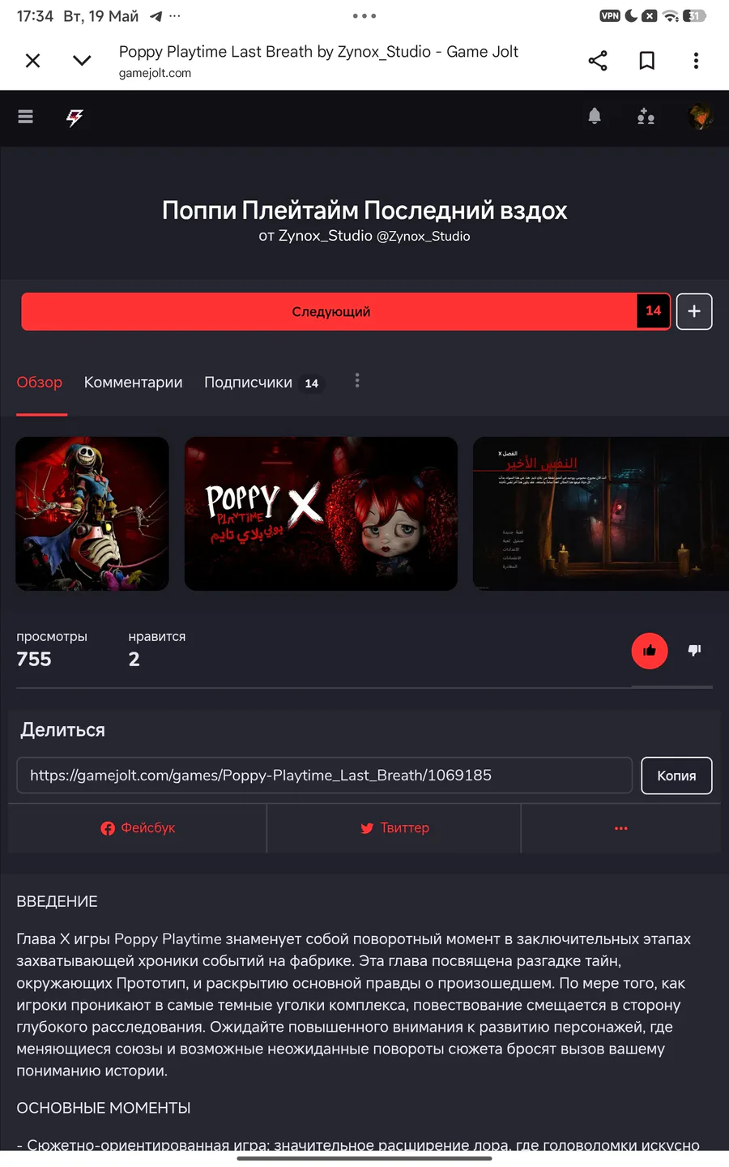The image size is (729, 1167).
Task: Toggle the thumbs-up like button
Action: point(650,651)
